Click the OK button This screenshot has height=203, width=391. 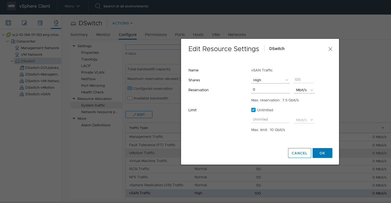(x=322, y=153)
